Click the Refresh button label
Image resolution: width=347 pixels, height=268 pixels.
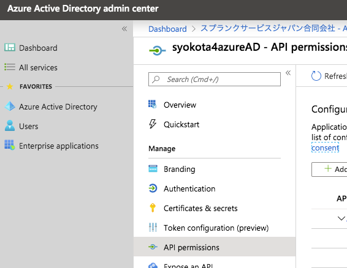coord(335,76)
